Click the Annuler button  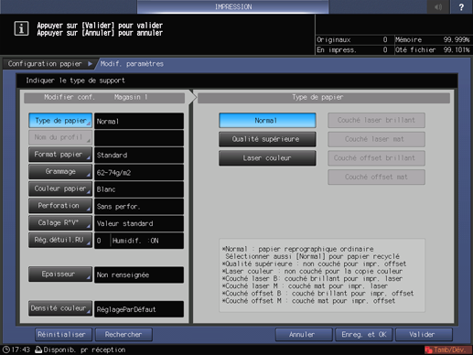click(x=304, y=335)
